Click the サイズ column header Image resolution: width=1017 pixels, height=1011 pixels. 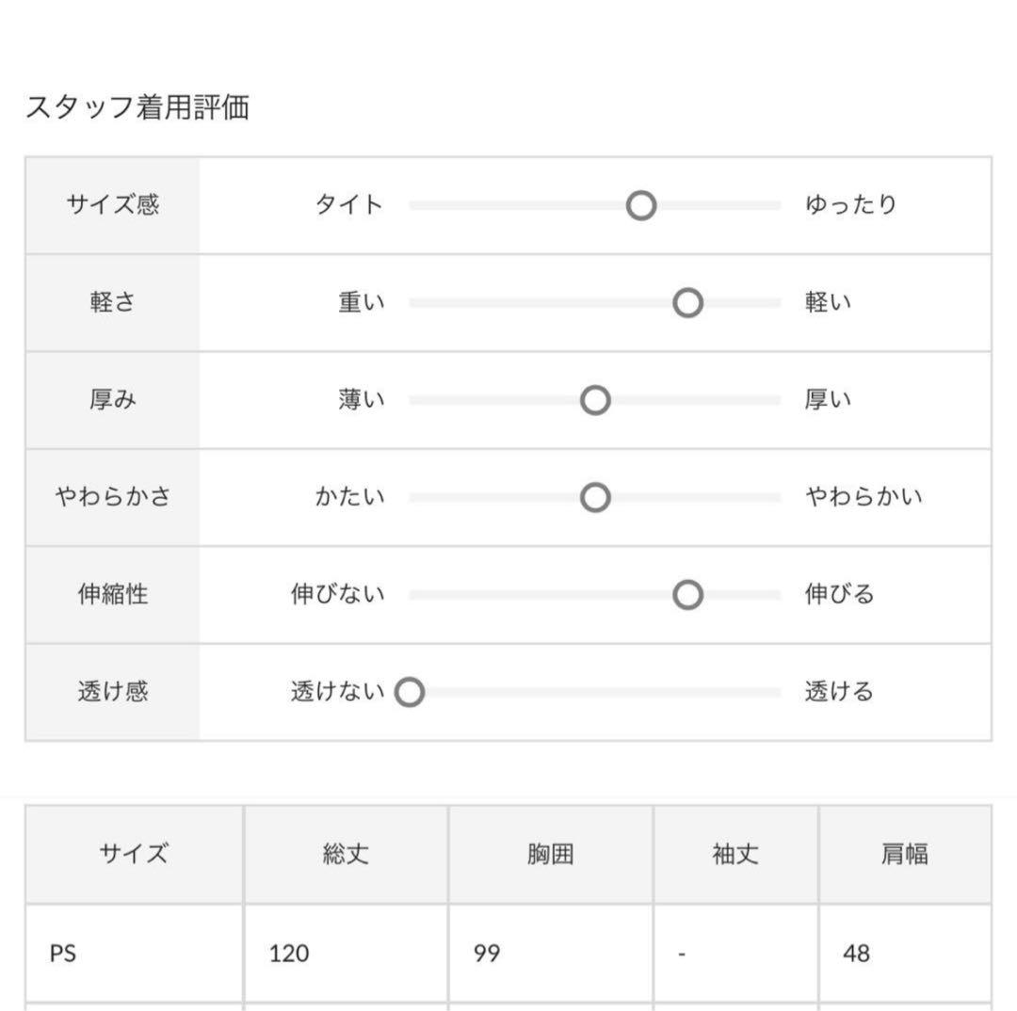[135, 854]
